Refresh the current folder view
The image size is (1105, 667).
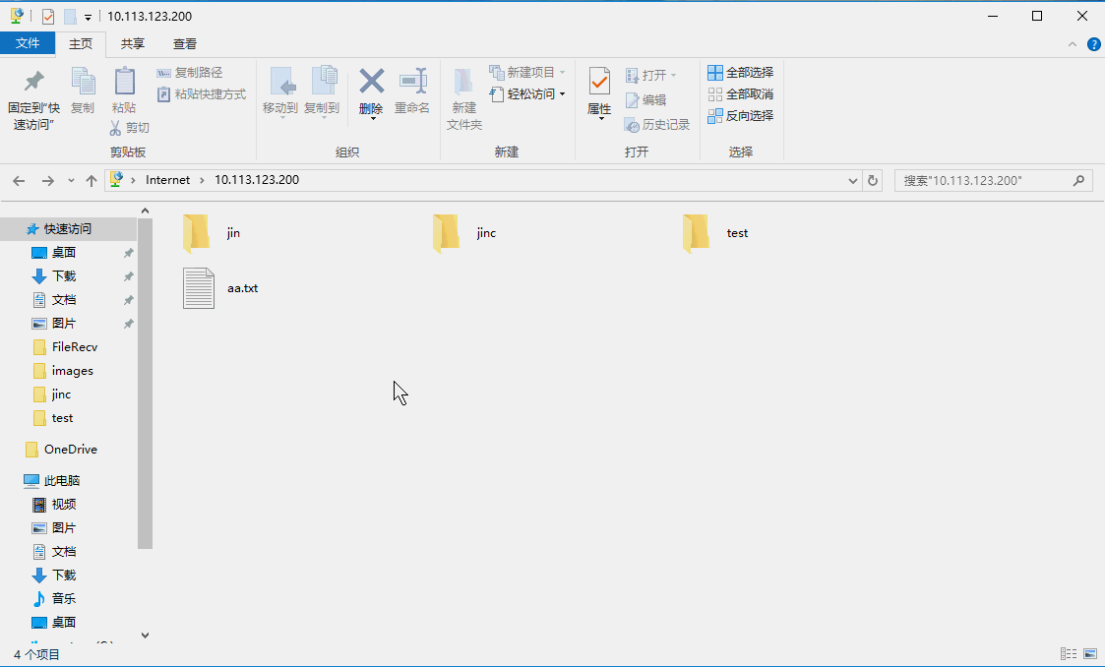(872, 181)
